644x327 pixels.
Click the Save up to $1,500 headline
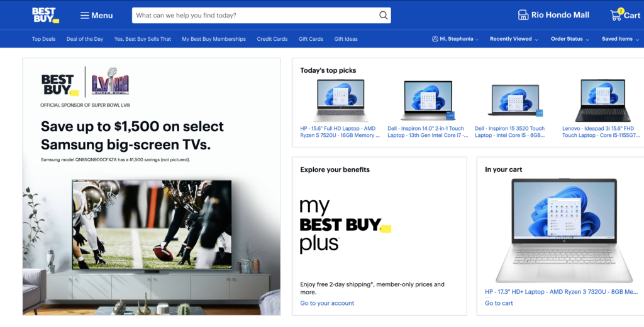[x=132, y=135]
